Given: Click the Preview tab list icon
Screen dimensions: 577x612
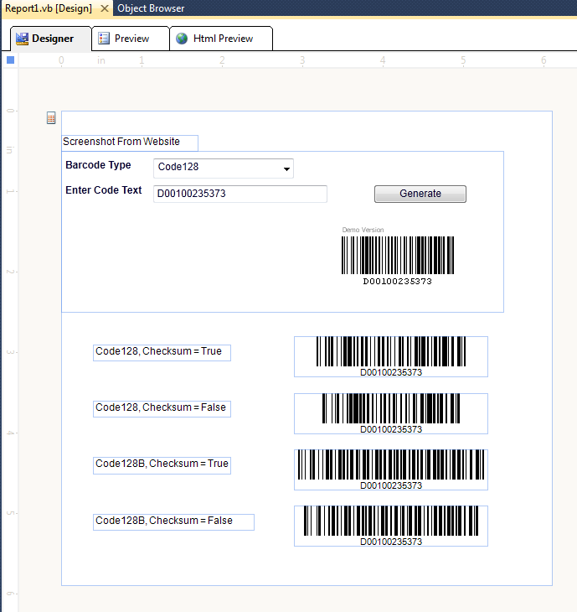Looking at the screenshot, I should [104, 39].
